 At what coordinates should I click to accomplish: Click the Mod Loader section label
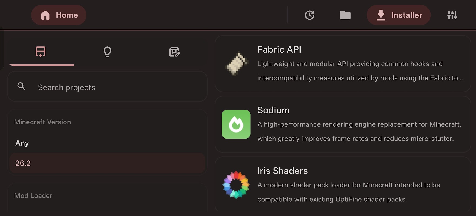tap(33, 196)
